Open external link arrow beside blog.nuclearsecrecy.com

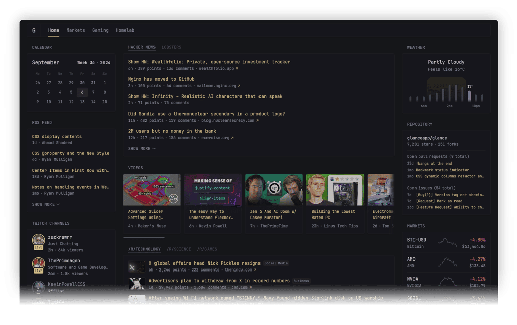pyautogui.click(x=257, y=121)
